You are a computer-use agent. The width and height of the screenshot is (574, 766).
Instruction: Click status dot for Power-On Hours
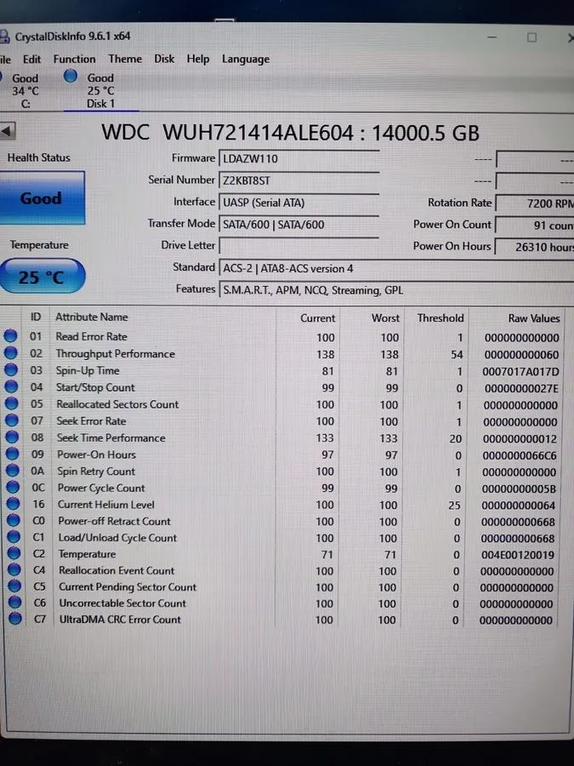(12, 454)
